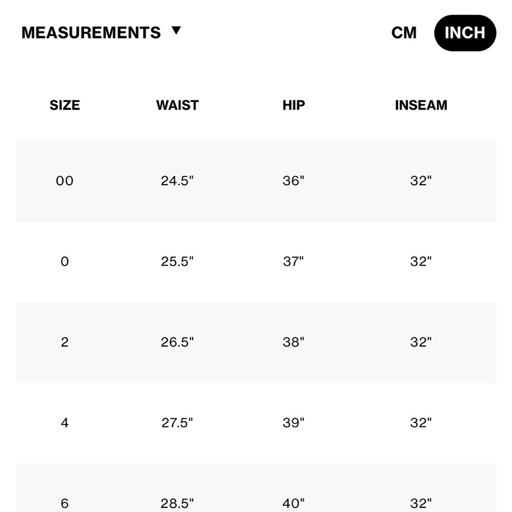The image size is (512, 512).
Task: Switch units to CM
Action: (404, 33)
